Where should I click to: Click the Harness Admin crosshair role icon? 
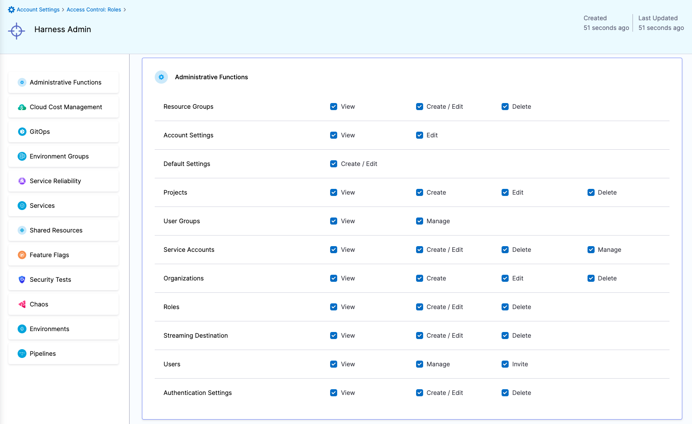click(17, 31)
